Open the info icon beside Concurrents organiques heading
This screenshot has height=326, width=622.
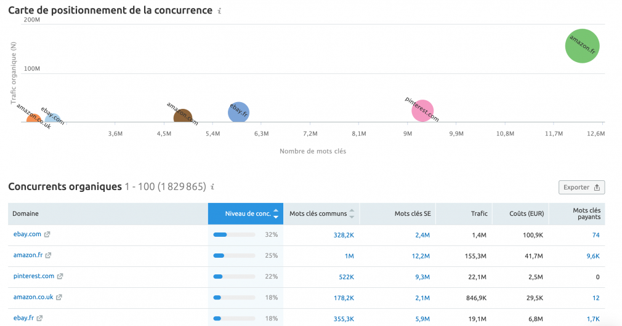(x=212, y=186)
